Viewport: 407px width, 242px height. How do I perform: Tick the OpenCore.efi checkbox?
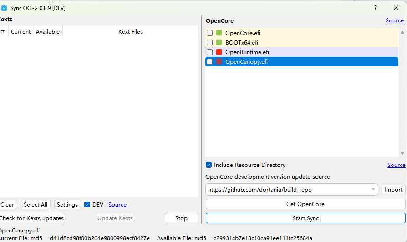point(209,33)
